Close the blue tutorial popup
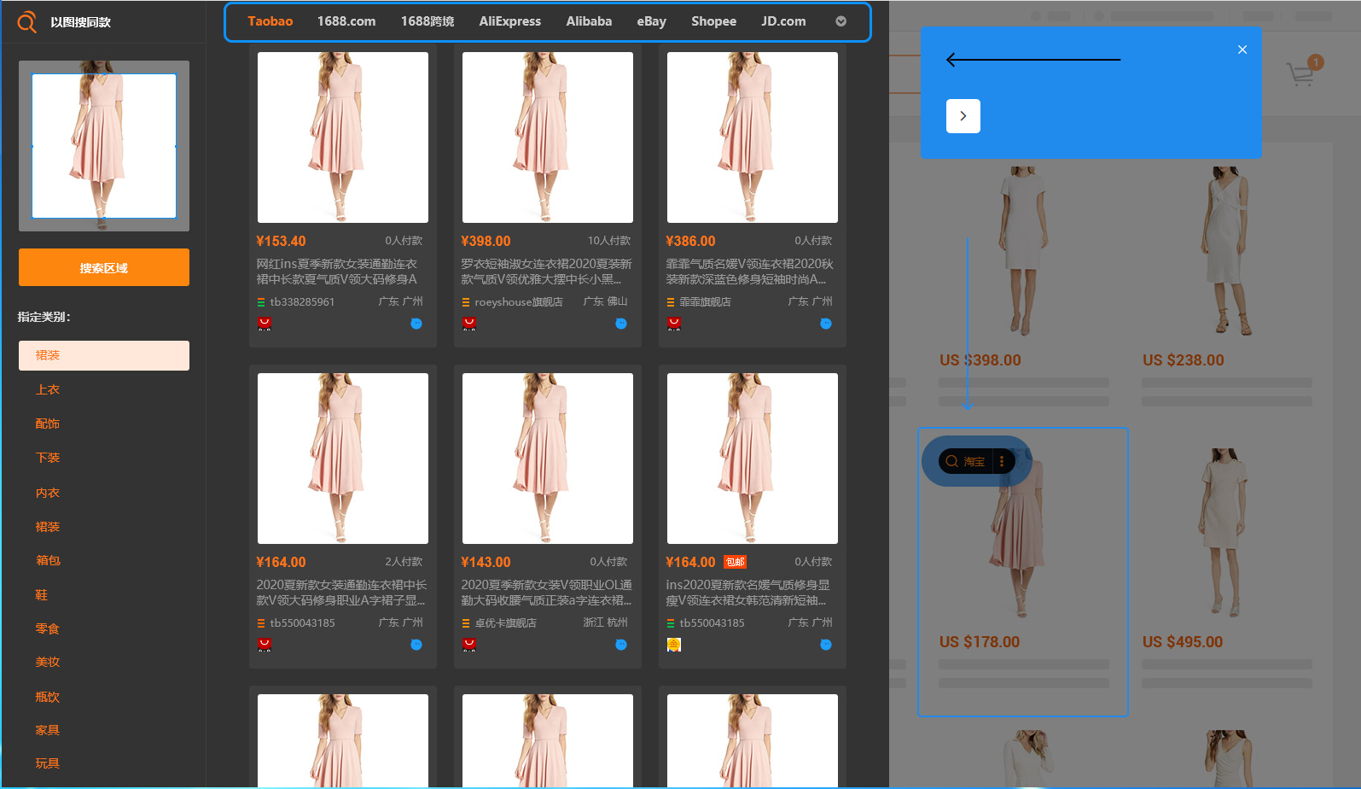Screen dimensions: 1361x789 click(1242, 50)
